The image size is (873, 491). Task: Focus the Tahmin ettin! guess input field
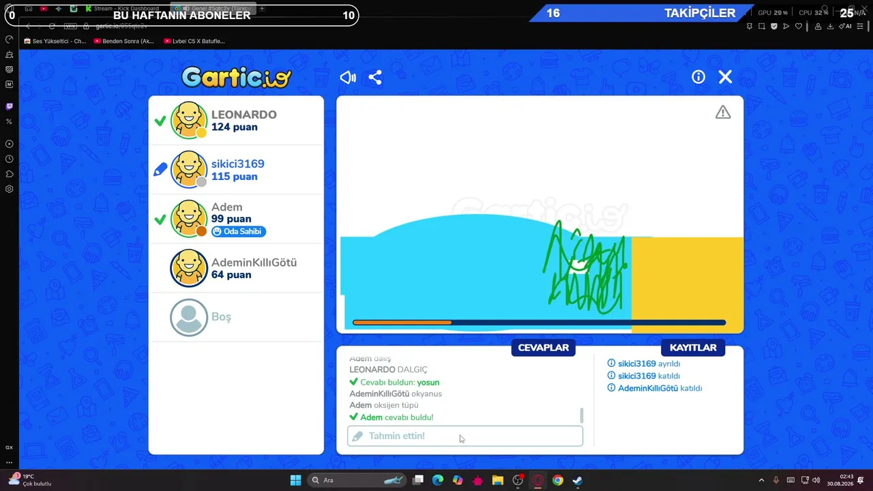click(465, 436)
